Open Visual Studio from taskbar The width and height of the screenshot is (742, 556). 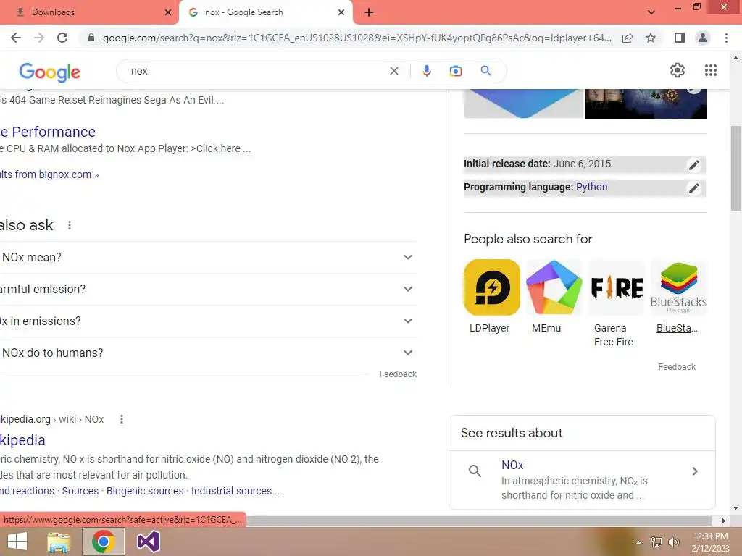point(148,542)
